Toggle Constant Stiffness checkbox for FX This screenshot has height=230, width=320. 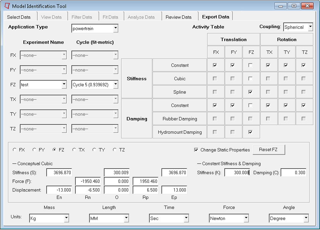click(x=215, y=65)
